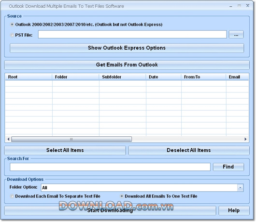
Task: Open the Help button
Action: [x=234, y=210]
